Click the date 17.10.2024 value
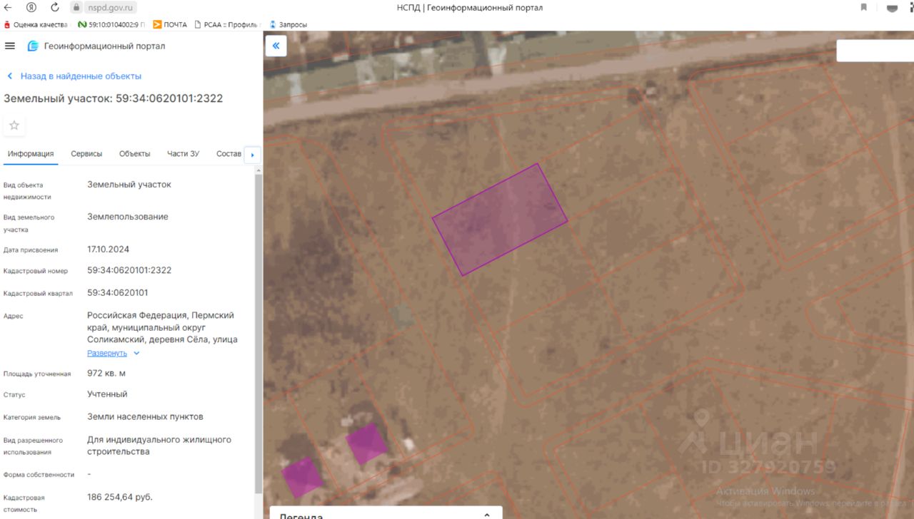914x519 pixels. [x=109, y=250]
